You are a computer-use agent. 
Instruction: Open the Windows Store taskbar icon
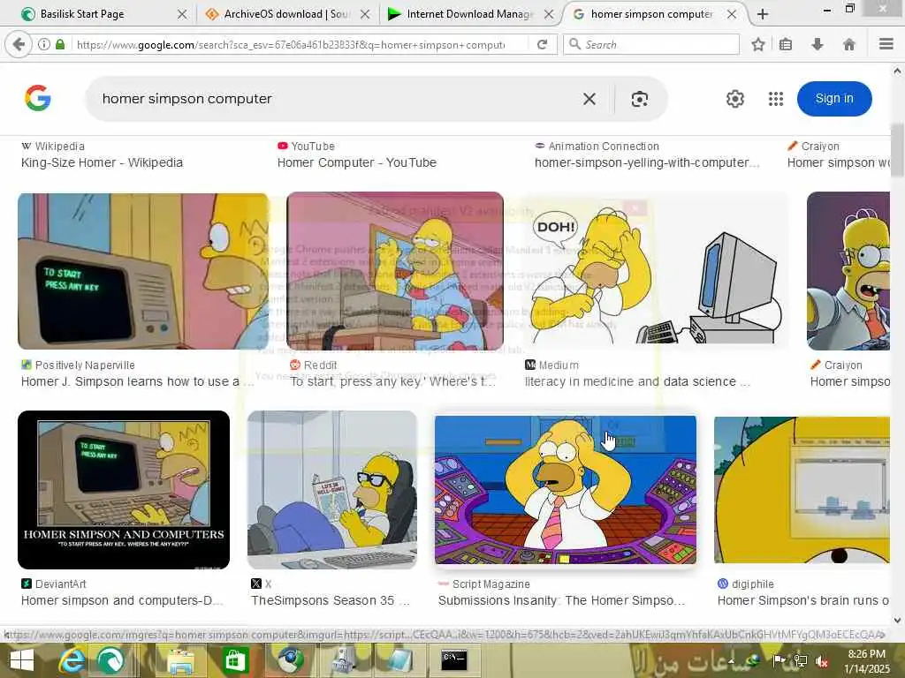pyautogui.click(x=235, y=660)
